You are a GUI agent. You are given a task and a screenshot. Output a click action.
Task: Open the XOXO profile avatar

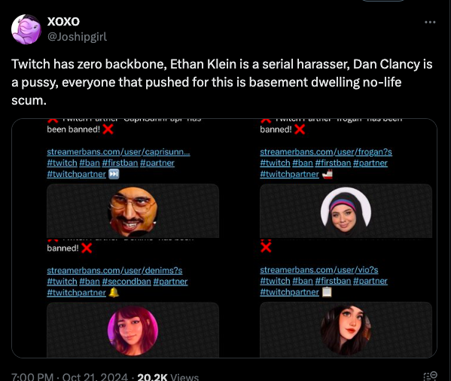26,29
